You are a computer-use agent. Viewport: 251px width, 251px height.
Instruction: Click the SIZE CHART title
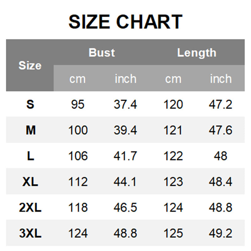[x=125, y=22]
